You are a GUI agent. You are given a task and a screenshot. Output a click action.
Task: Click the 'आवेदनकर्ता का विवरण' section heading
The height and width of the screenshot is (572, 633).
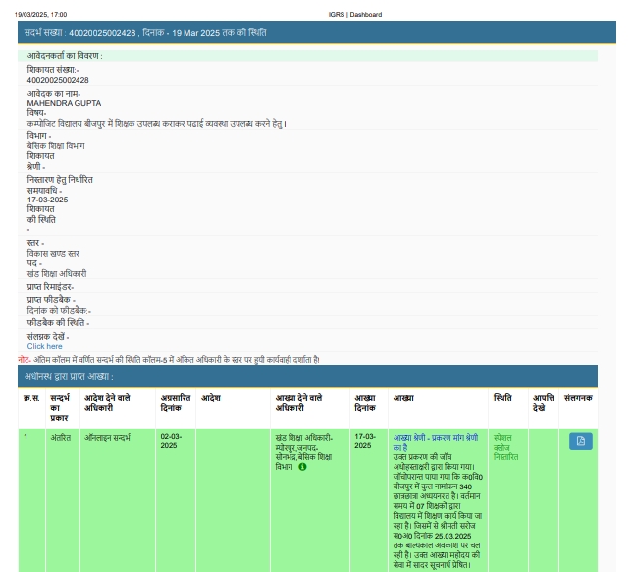[65, 56]
